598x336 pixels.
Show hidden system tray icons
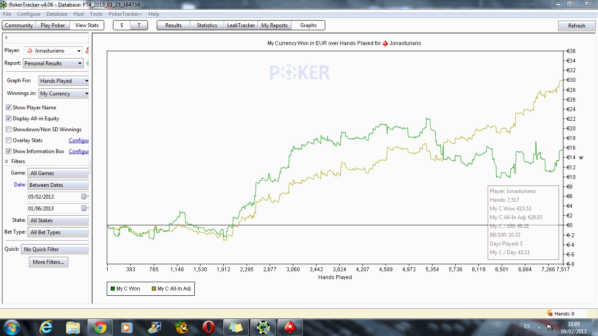[x=539, y=327]
